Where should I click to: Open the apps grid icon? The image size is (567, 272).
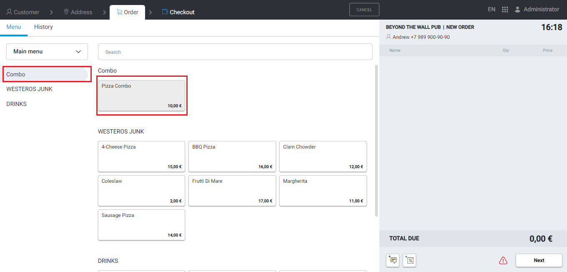505,10
